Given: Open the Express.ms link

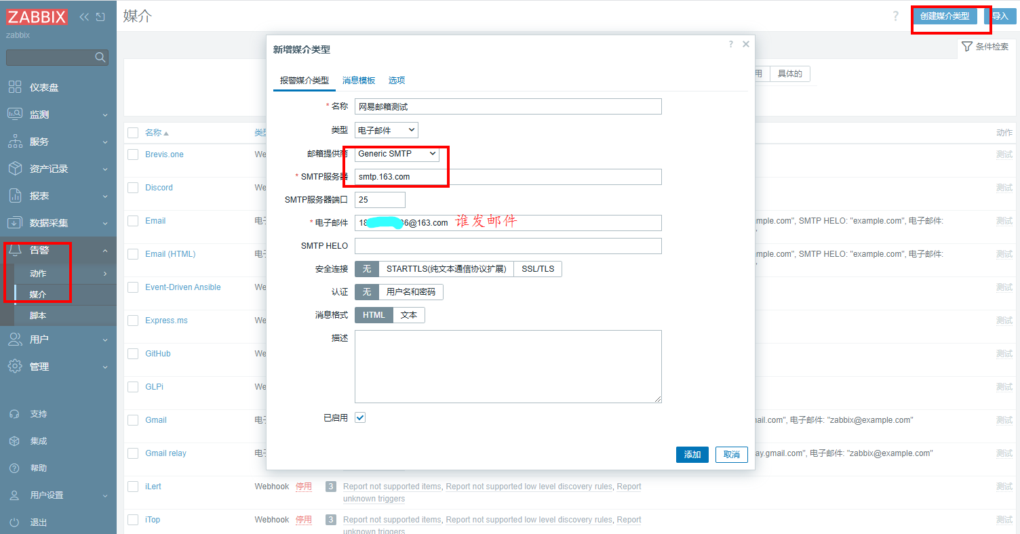Looking at the screenshot, I should [x=166, y=321].
